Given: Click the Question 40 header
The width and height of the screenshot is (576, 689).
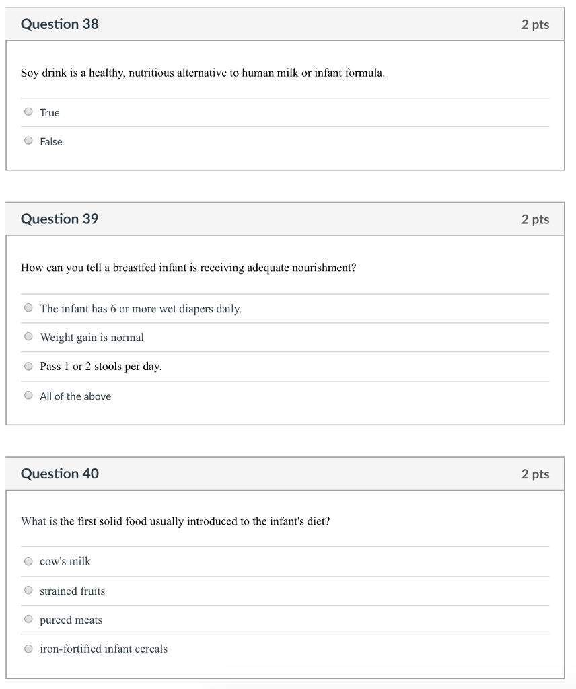Looking at the screenshot, I should click(60, 474).
